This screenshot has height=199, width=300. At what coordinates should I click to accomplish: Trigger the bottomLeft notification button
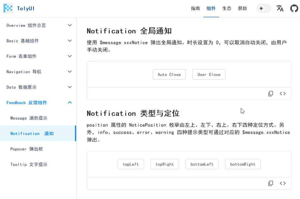(x=202, y=164)
